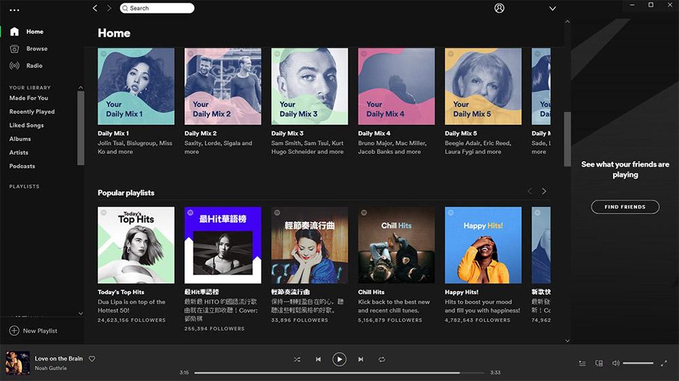This screenshot has width=679, height=381.
Task: Open the user profile icon
Action: pyautogui.click(x=499, y=8)
